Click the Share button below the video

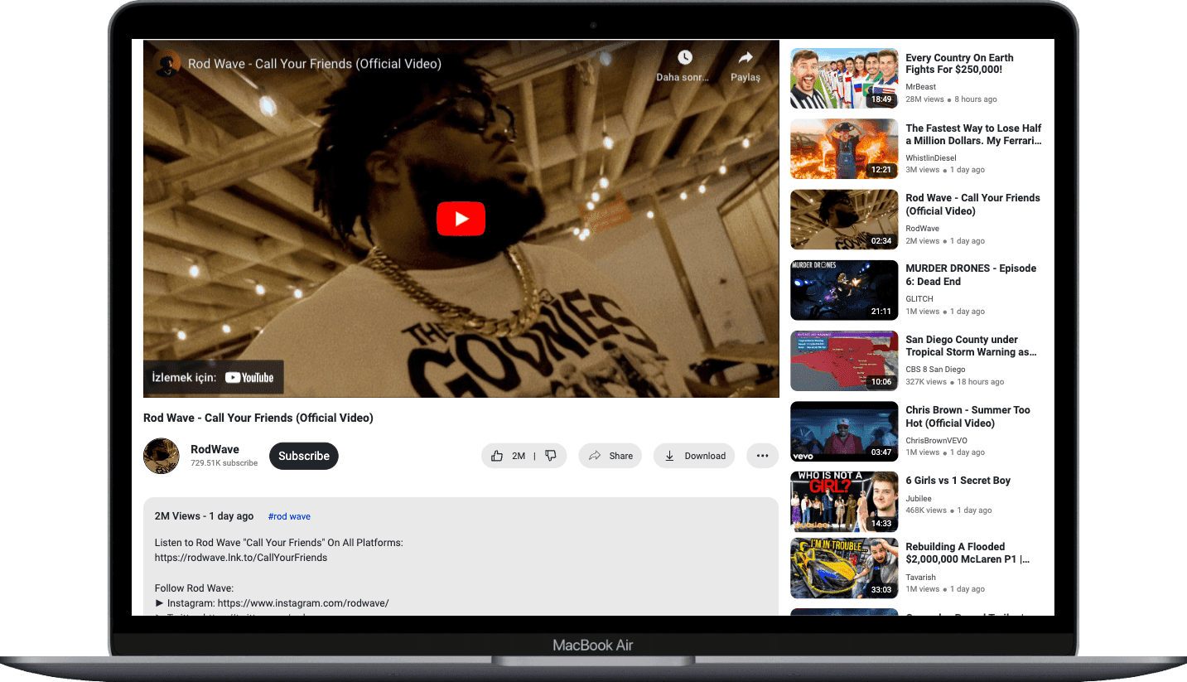[610, 456]
